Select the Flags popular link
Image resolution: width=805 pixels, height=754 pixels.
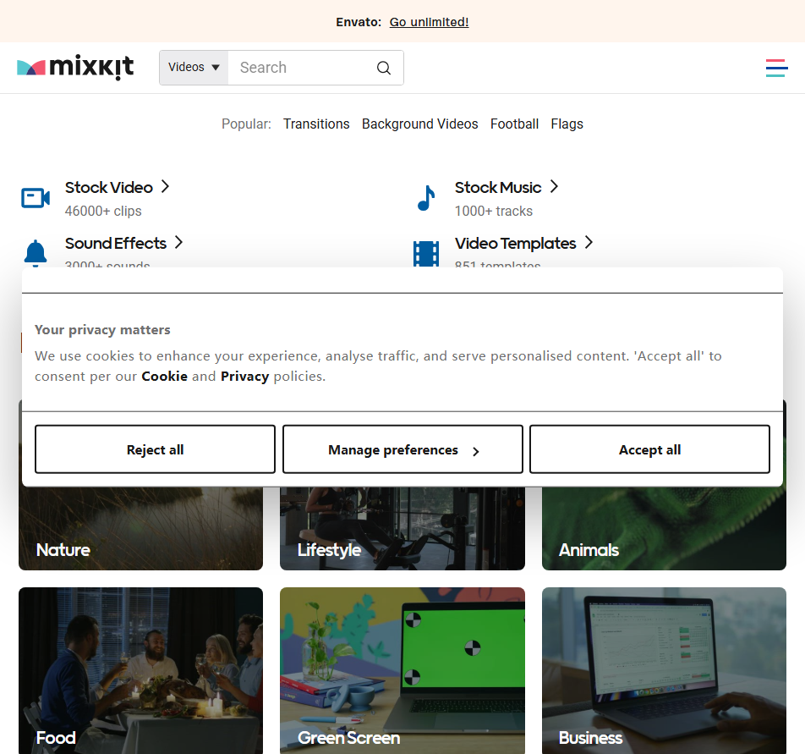567,124
